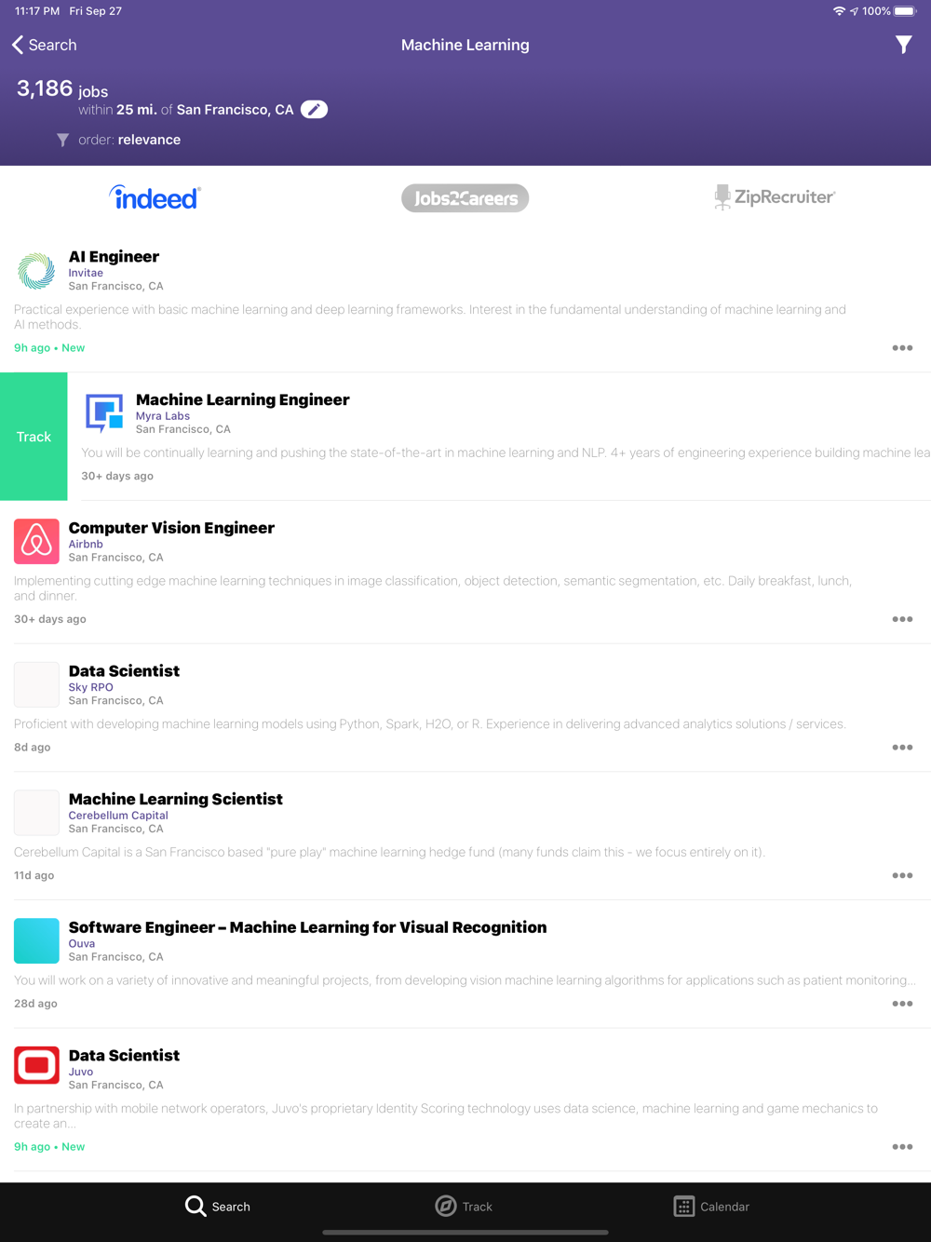Tap the Myra Labs logo
The width and height of the screenshot is (931, 1242).
tap(104, 412)
